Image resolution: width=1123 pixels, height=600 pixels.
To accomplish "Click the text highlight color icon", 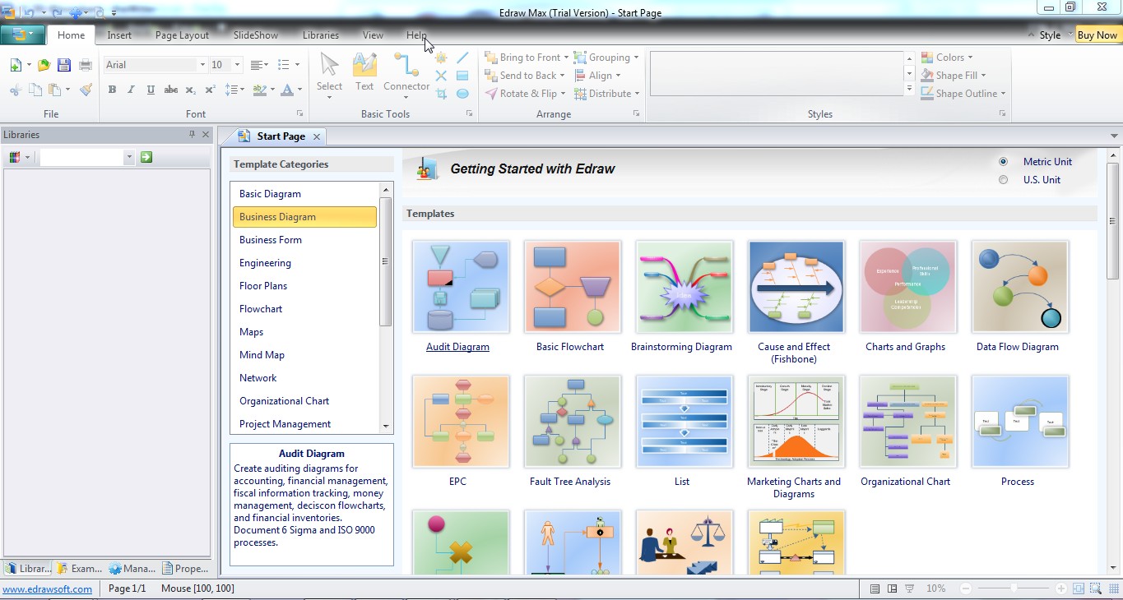I will coord(260,90).
